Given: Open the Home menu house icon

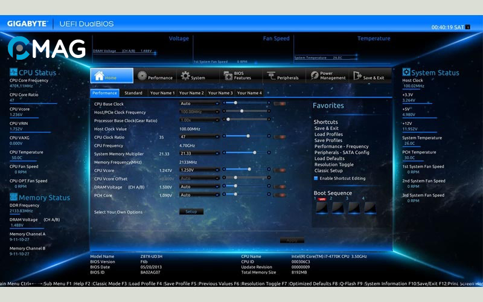Looking at the screenshot, I should tap(99, 76).
